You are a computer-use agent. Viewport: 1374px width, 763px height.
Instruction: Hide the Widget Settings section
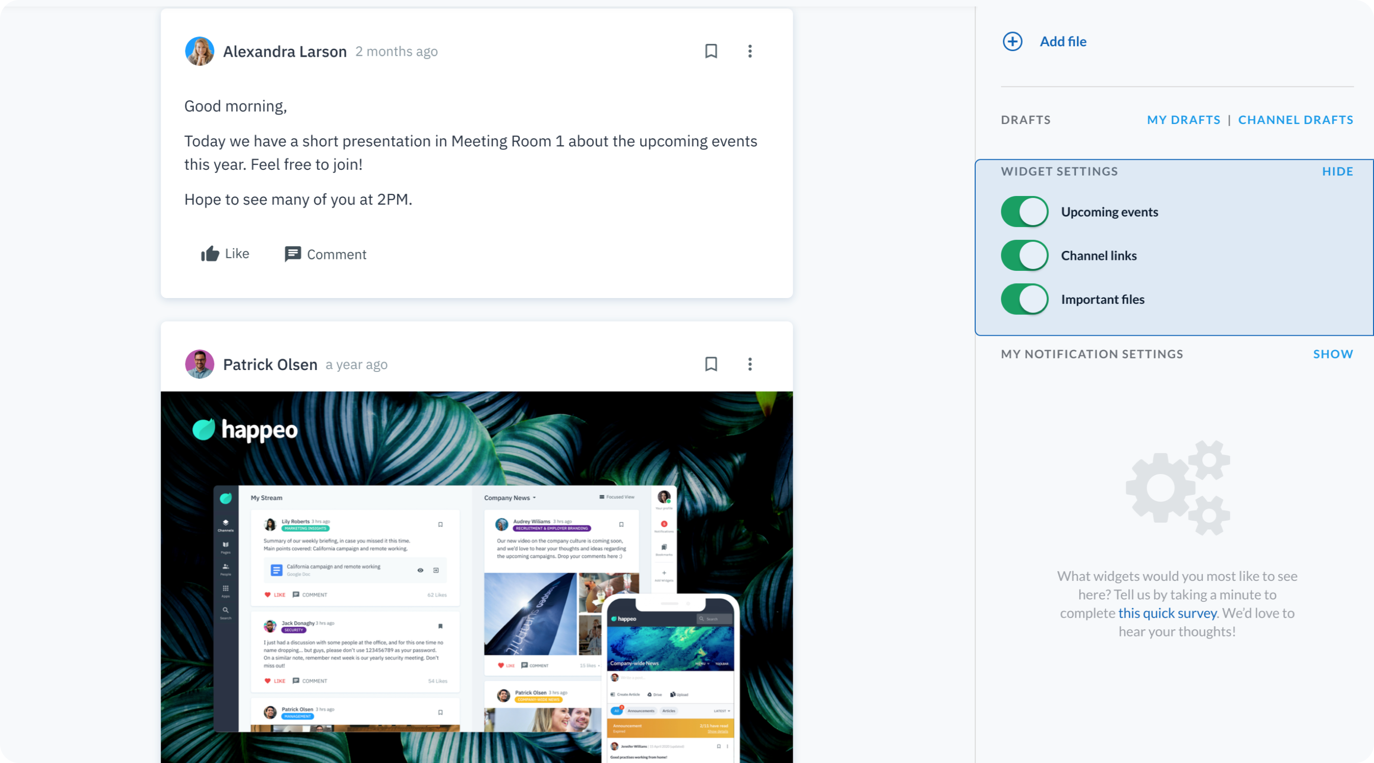(x=1337, y=172)
